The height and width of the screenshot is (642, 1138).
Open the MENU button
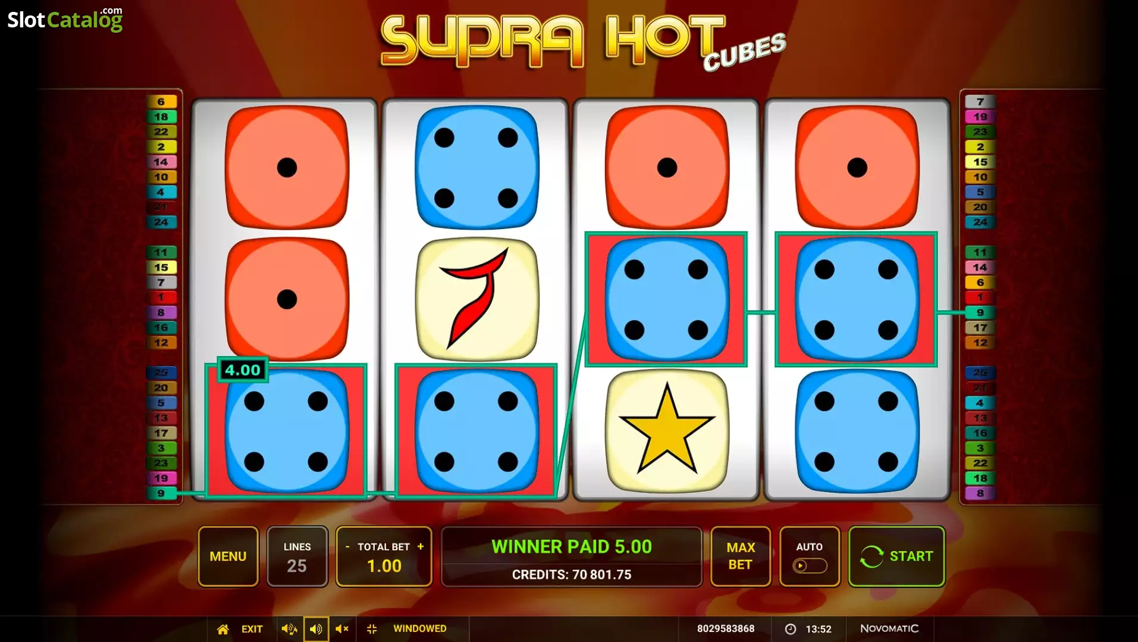[228, 557]
